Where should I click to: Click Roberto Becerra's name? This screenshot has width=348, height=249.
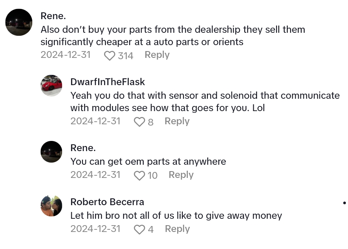pos(107,202)
